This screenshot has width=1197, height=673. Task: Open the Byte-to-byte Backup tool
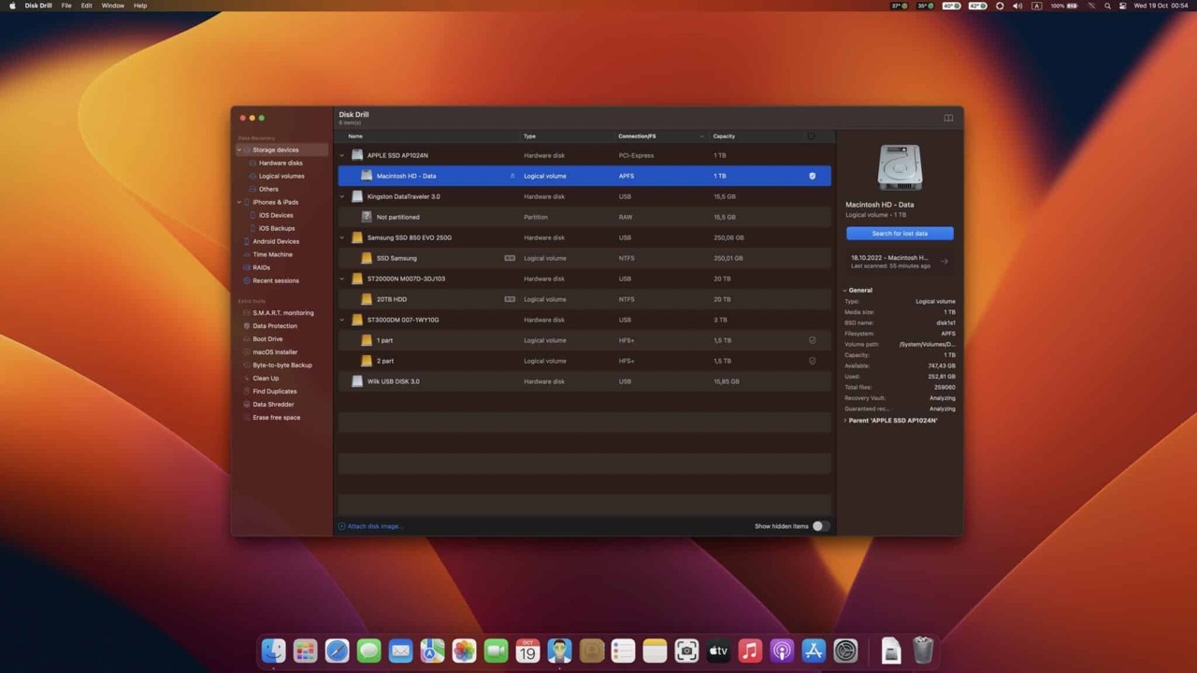pyautogui.click(x=281, y=365)
